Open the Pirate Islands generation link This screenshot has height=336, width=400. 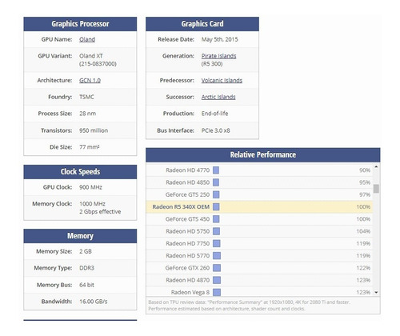218,56
